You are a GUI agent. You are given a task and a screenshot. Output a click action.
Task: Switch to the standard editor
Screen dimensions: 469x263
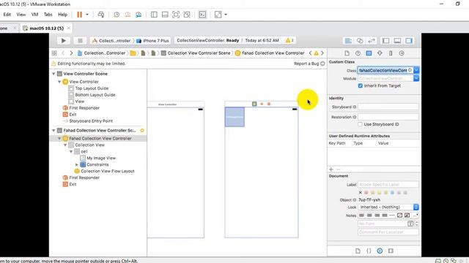(x=348, y=41)
